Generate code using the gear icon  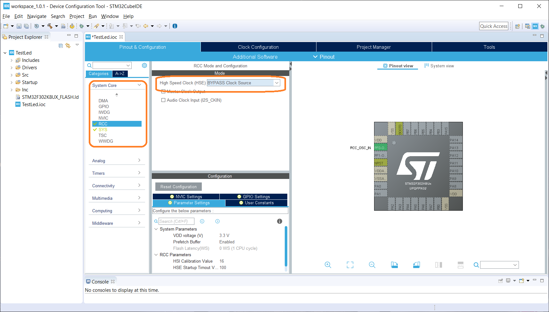coord(72,26)
